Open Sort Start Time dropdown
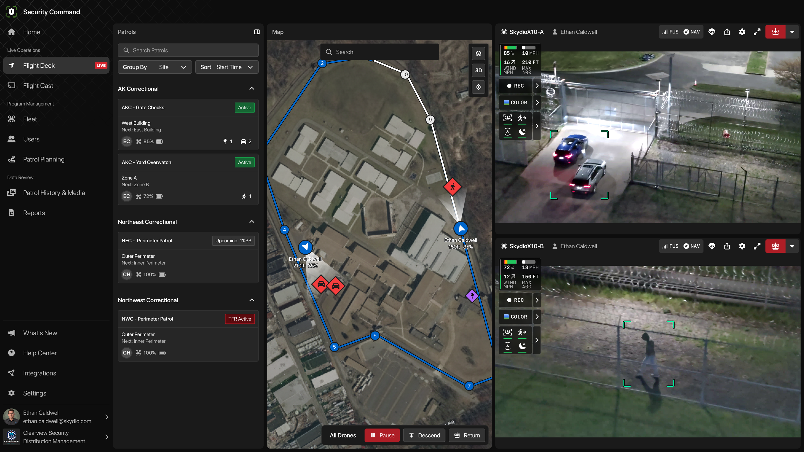The height and width of the screenshot is (452, 804). tap(227, 67)
